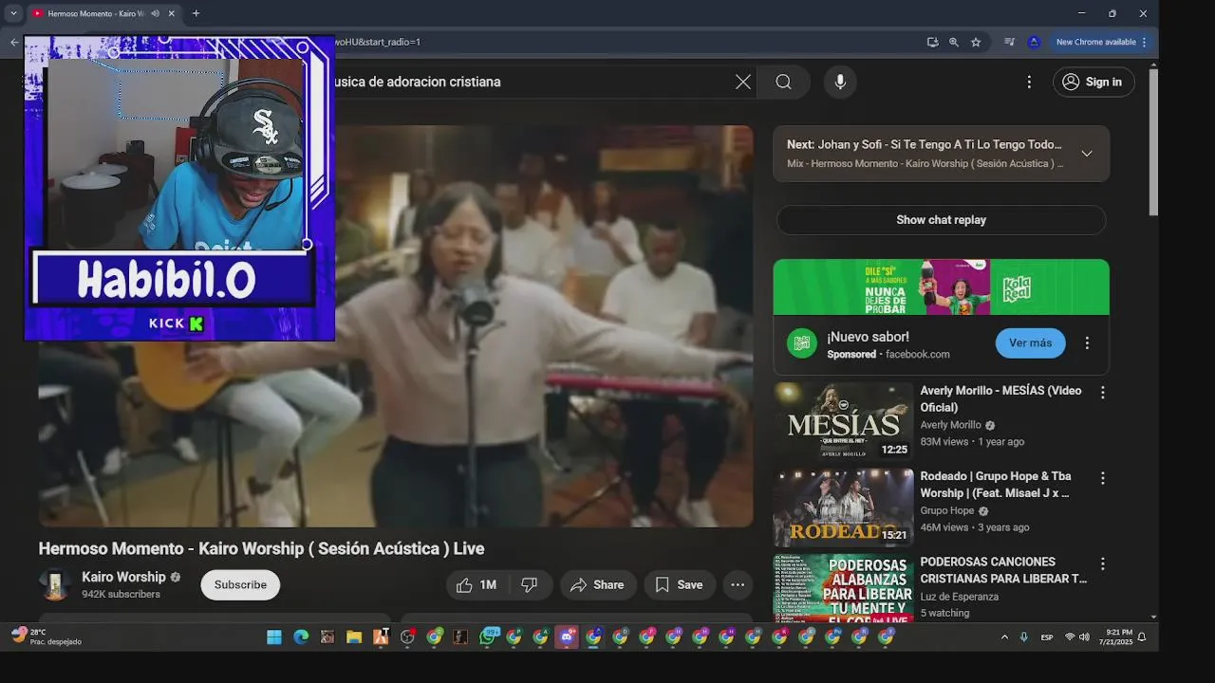This screenshot has height=683, width=1215.
Task: Open the weather widget showing 28°C
Action: pos(47,637)
